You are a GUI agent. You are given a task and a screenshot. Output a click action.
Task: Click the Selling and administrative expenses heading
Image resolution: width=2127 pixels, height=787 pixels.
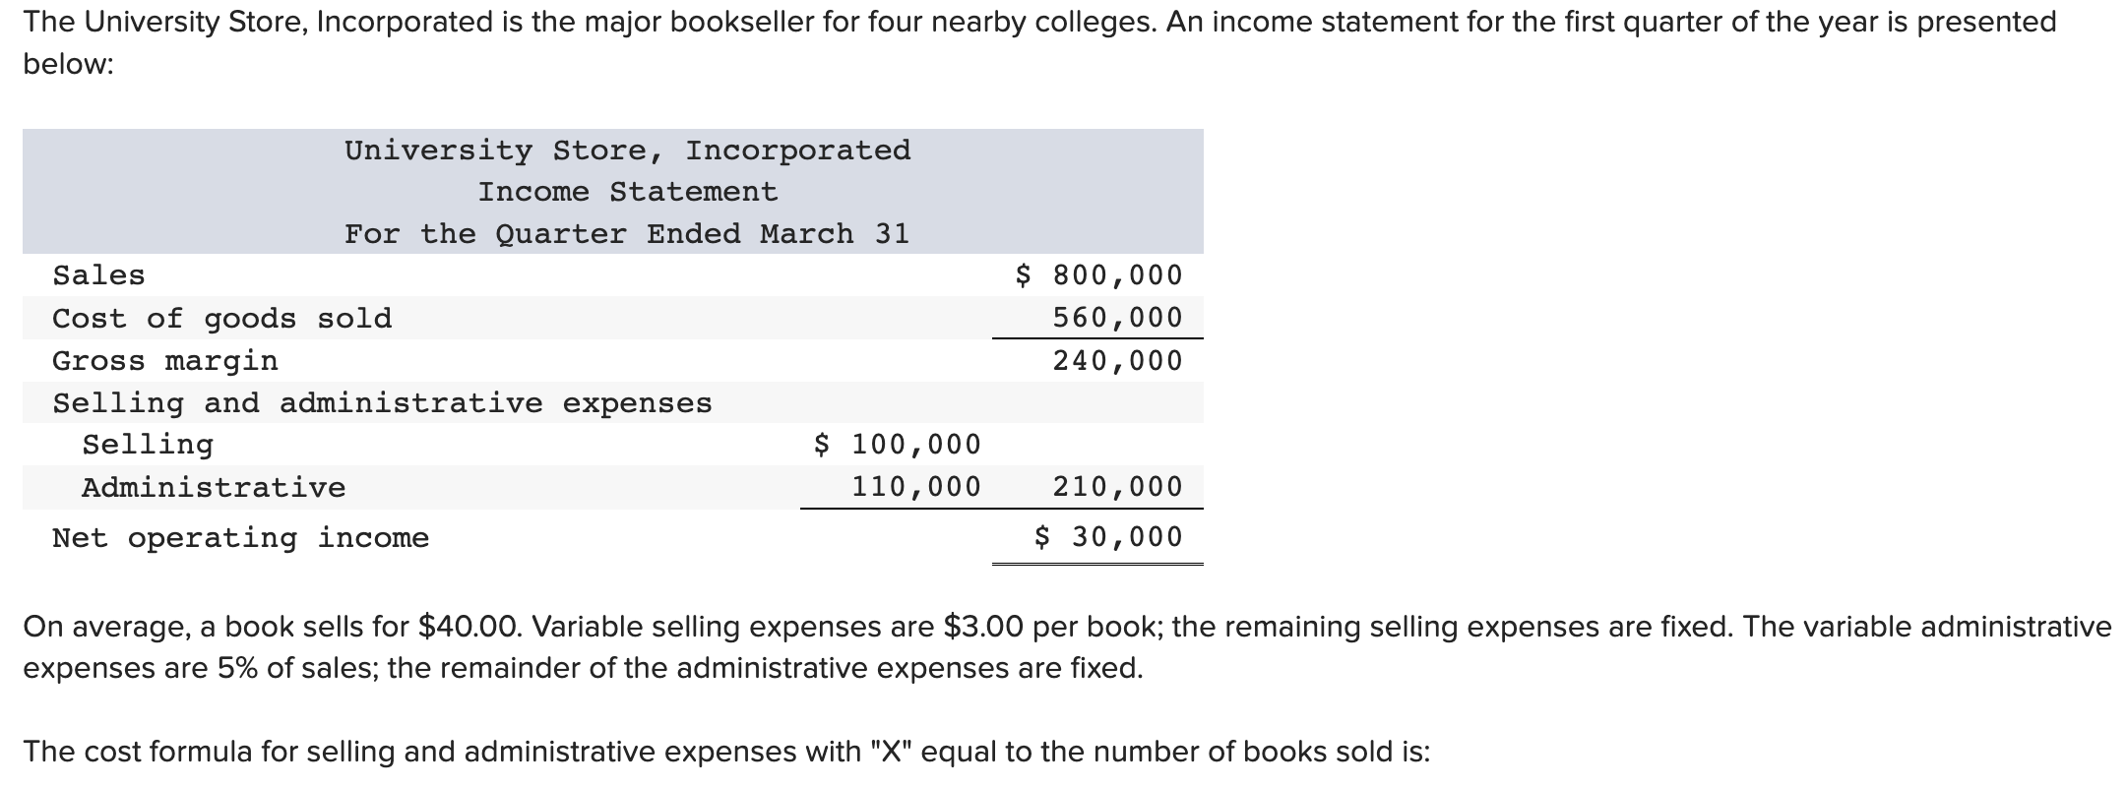[x=382, y=403]
